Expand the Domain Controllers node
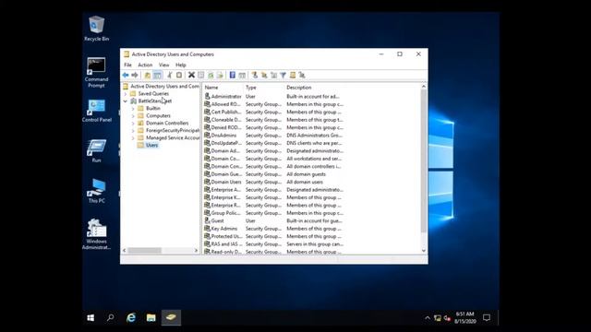This screenshot has width=591, height=332. (x=133, y=123)
